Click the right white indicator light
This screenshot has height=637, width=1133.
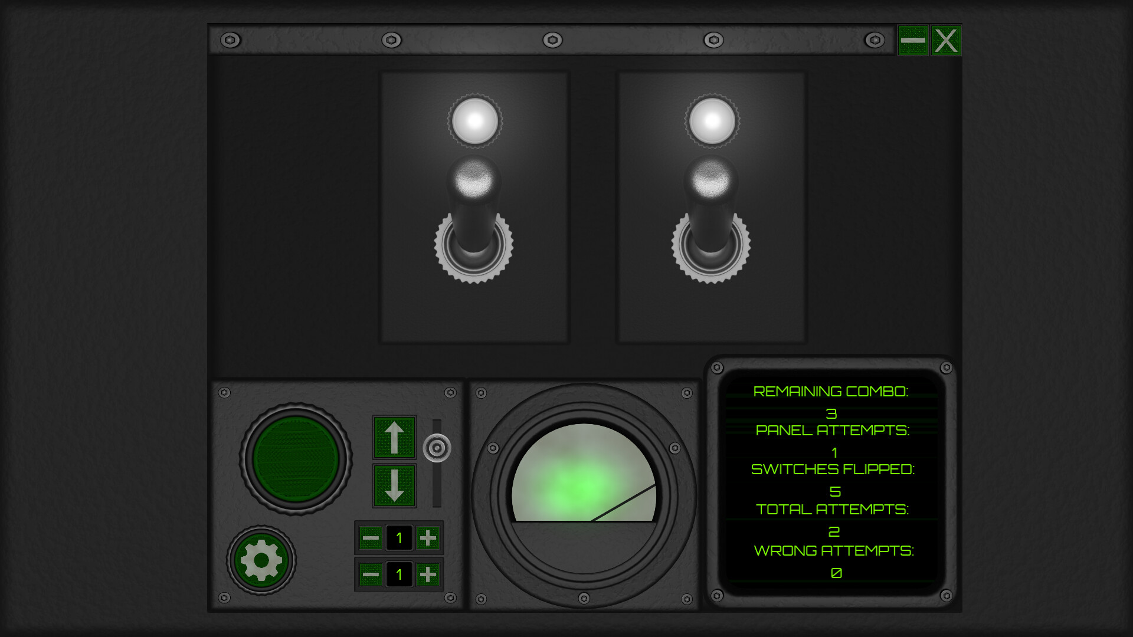coord(712,122)
